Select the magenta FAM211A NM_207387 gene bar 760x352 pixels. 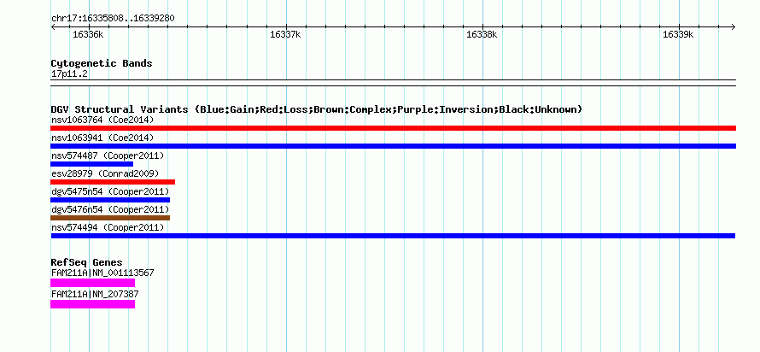coord(92,304)
